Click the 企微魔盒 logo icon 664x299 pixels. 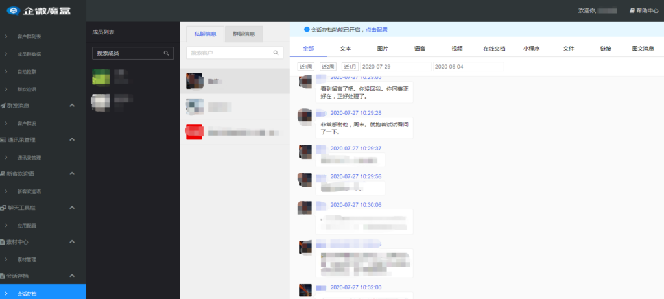click(x=12, y=10)
